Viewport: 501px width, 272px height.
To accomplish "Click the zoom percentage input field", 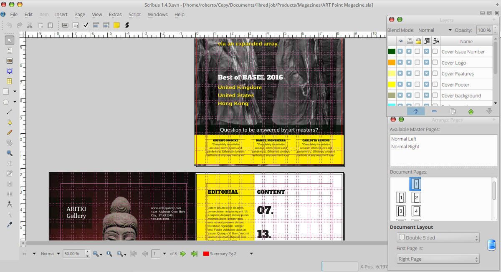I will point(73,254).
